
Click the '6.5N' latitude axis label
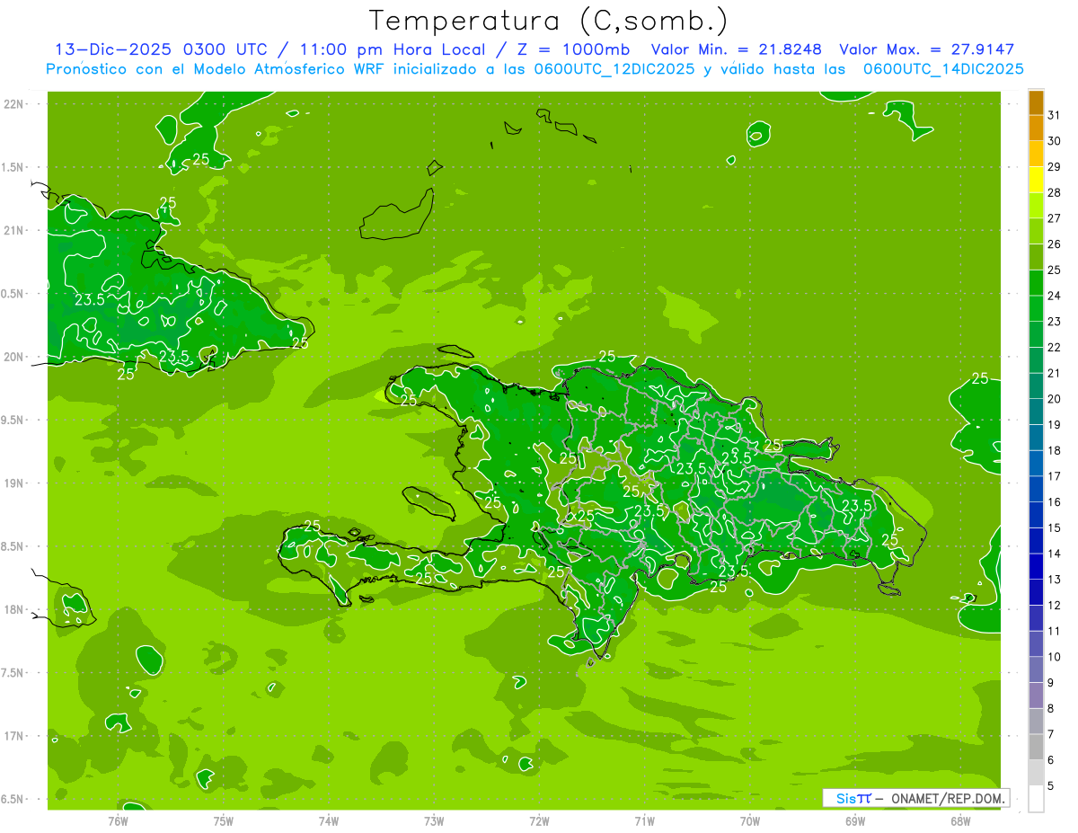[x=13, y=799]
